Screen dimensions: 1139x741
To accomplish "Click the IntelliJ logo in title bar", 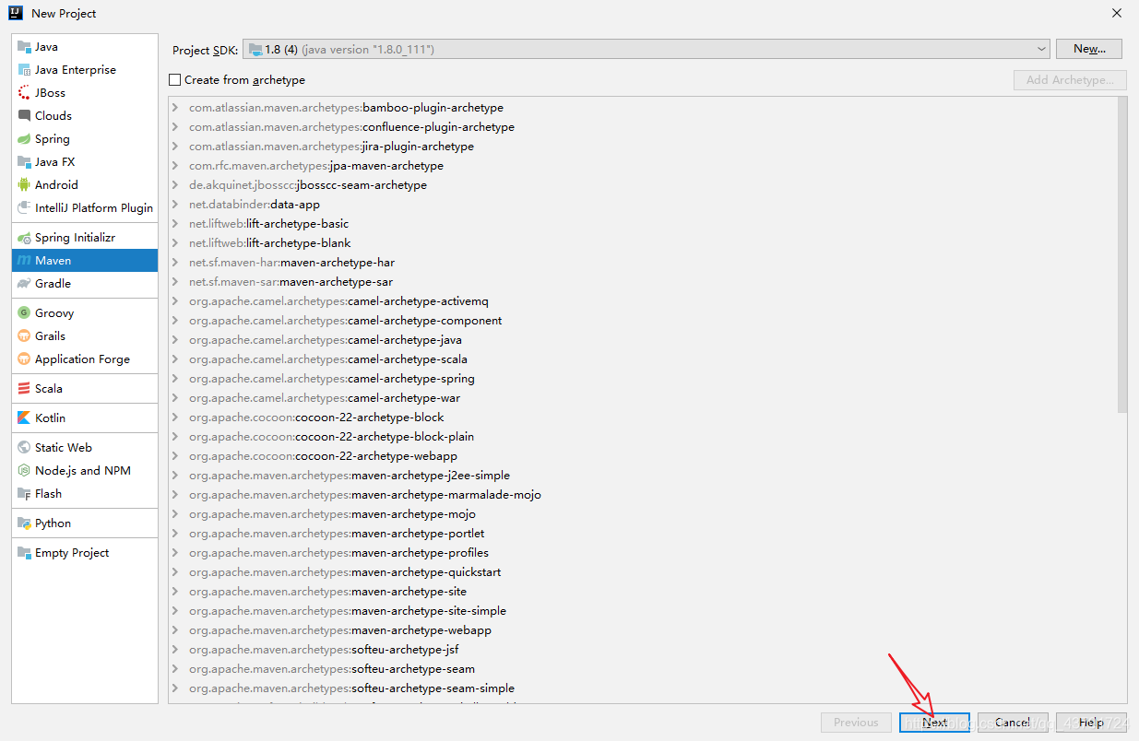I will (x=15, y=13).
